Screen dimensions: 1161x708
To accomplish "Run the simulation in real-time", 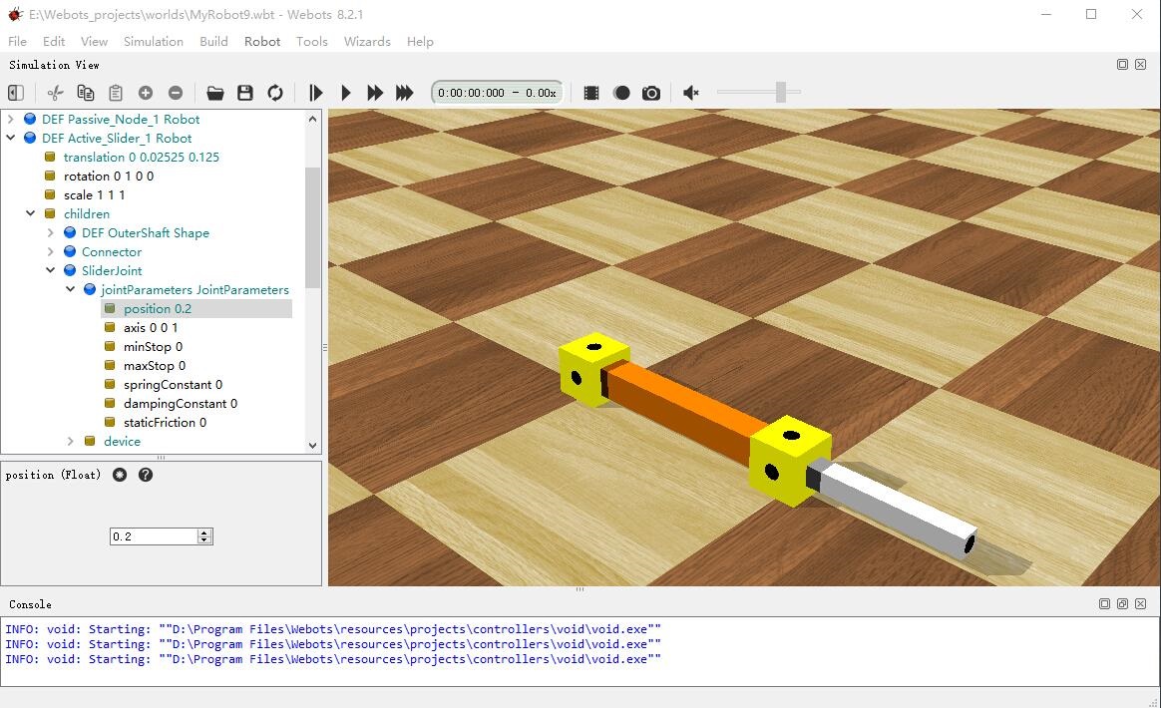I will [x=346, y=93].
